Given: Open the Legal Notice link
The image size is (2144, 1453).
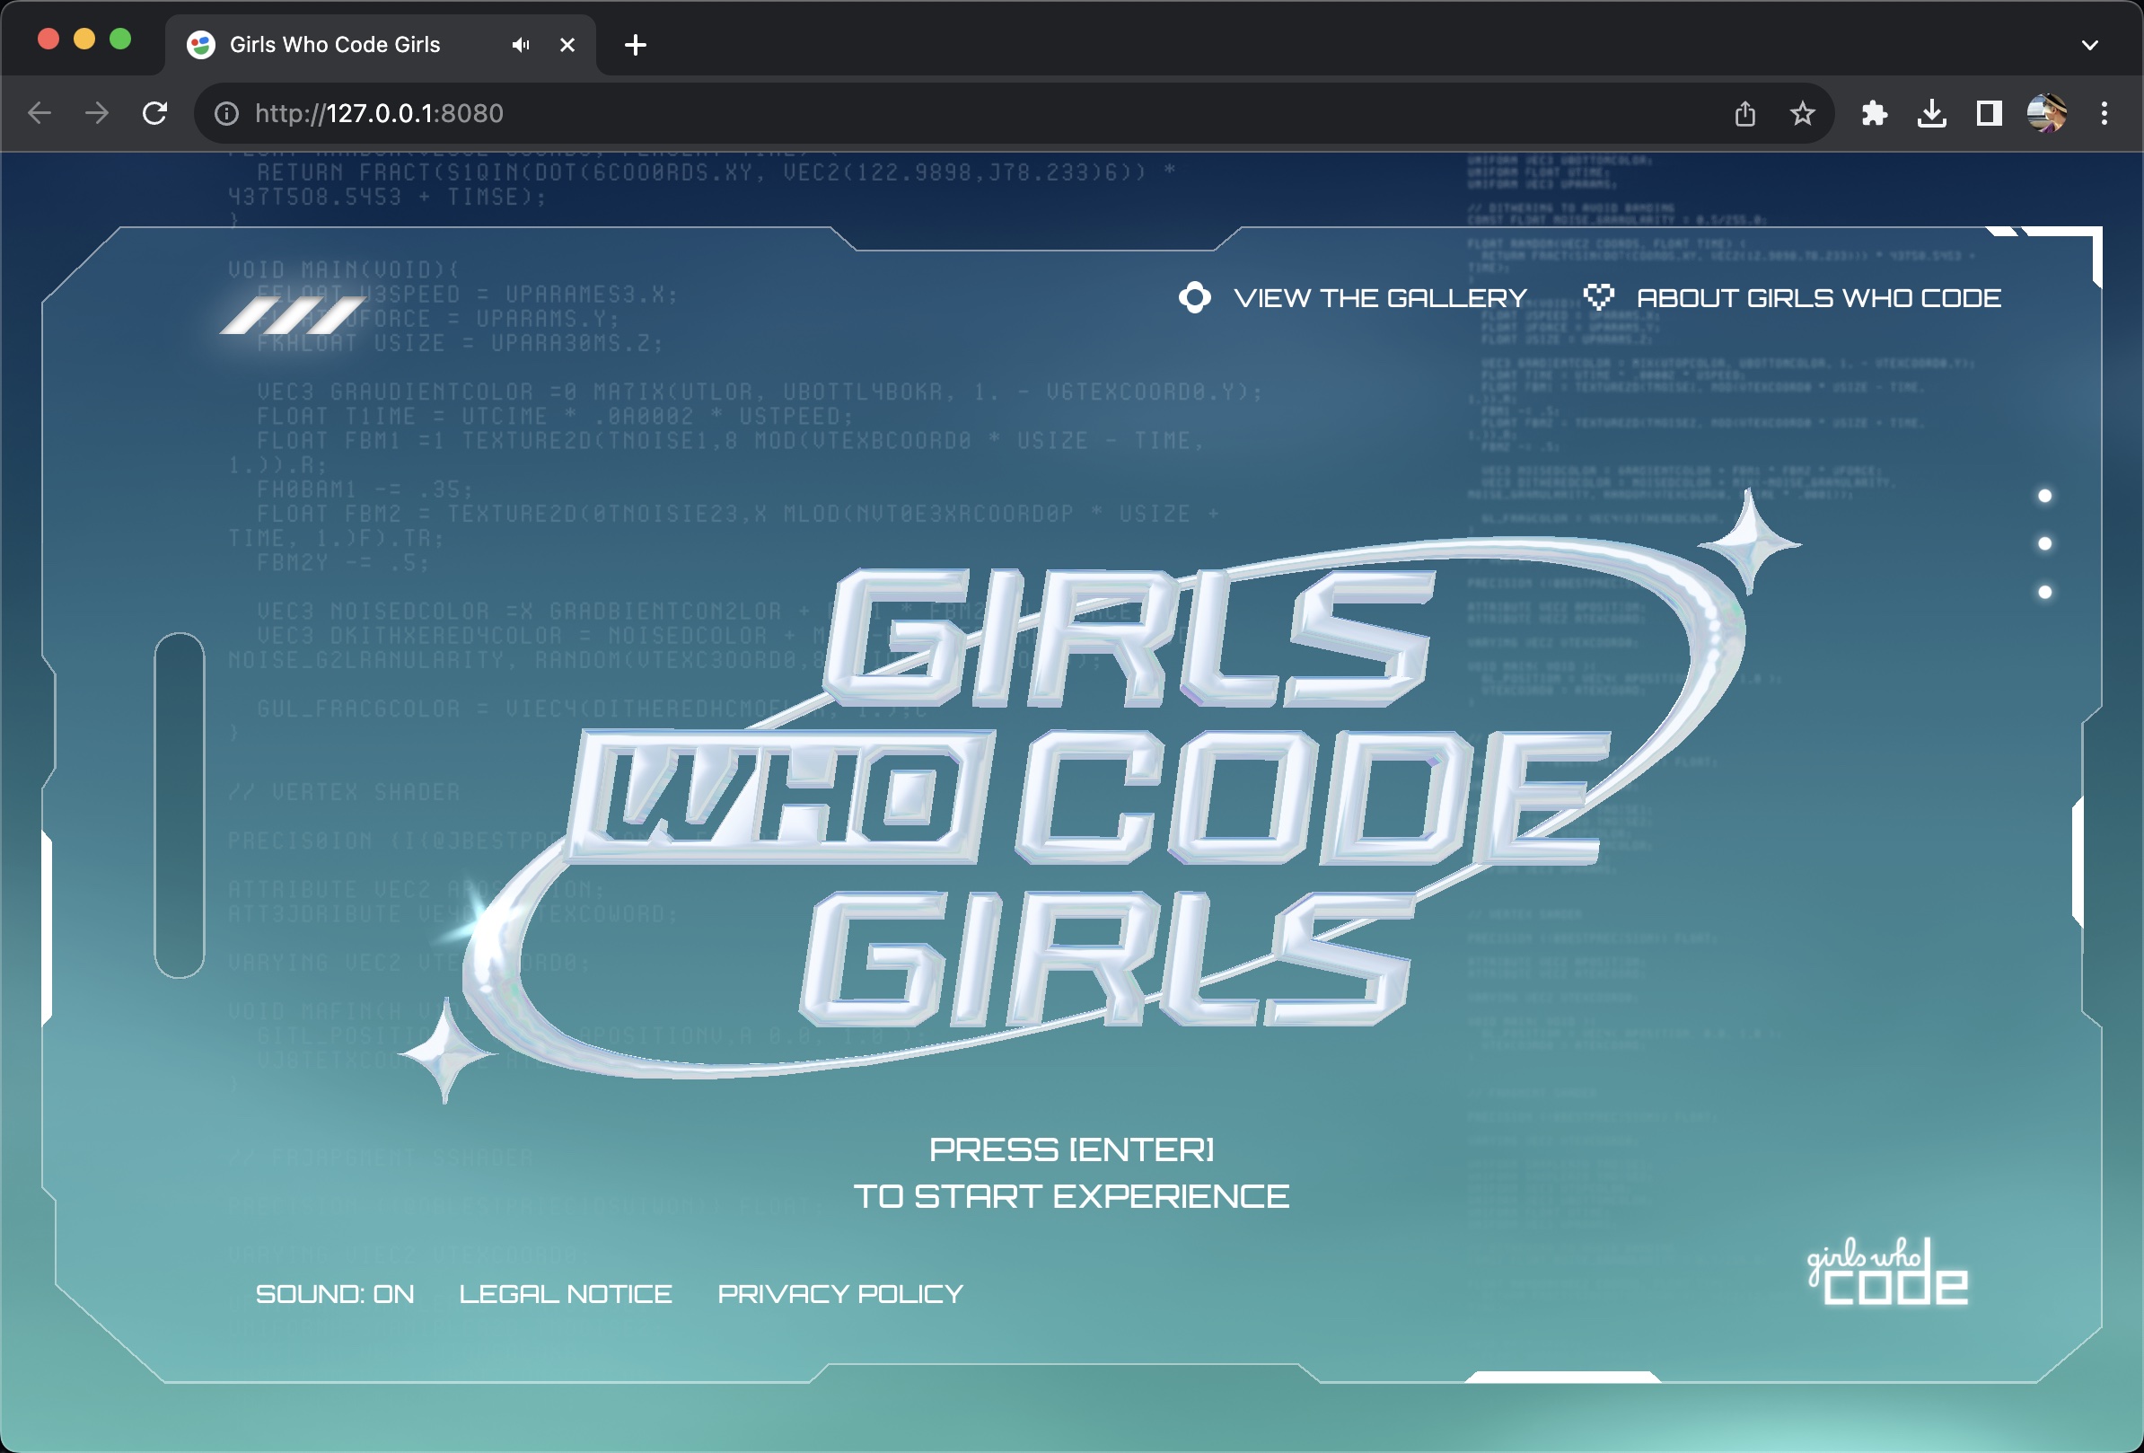Looking at the screenshot, I should (x=566, y=1293).
